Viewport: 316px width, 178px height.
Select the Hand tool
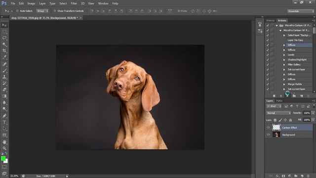pos(4,142)
